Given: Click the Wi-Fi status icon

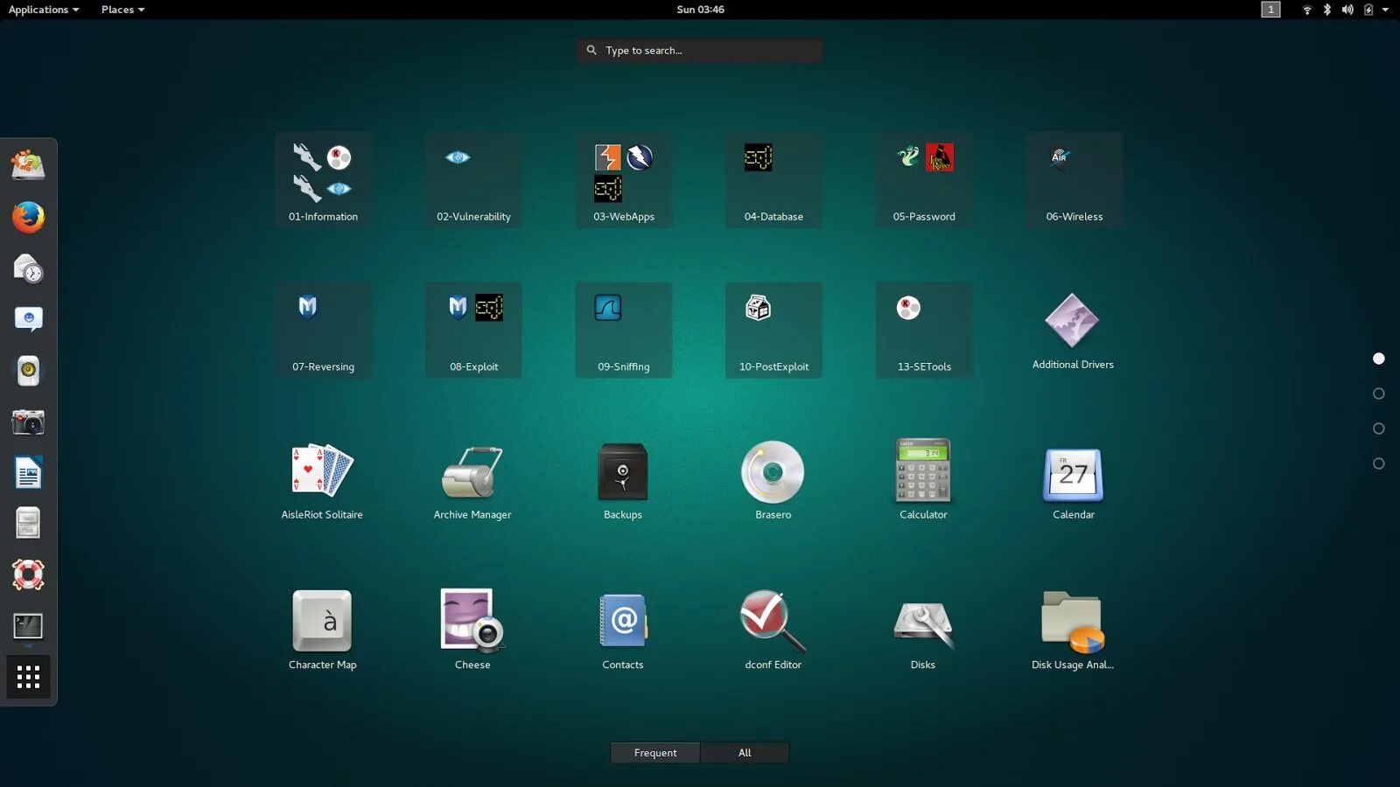Looking at the screenshot, I should pos(1307,10).
